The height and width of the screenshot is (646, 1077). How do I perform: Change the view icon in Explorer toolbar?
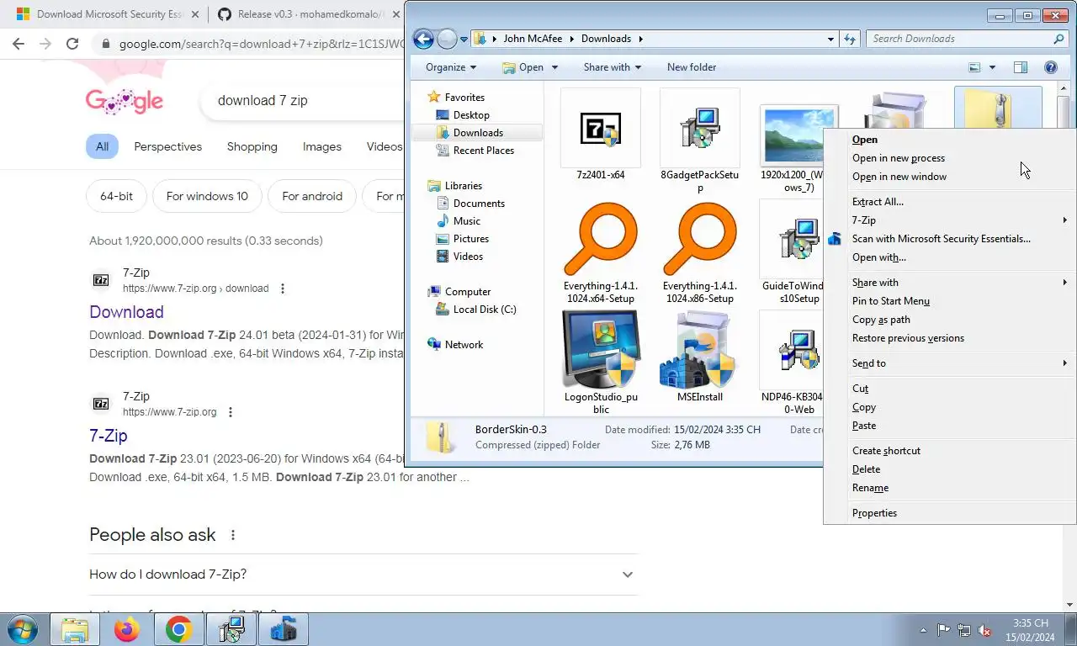pyautogui.click(x=974, y=67)
